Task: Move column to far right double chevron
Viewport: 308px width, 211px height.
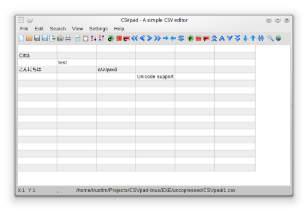Action: tap(158, 38)
